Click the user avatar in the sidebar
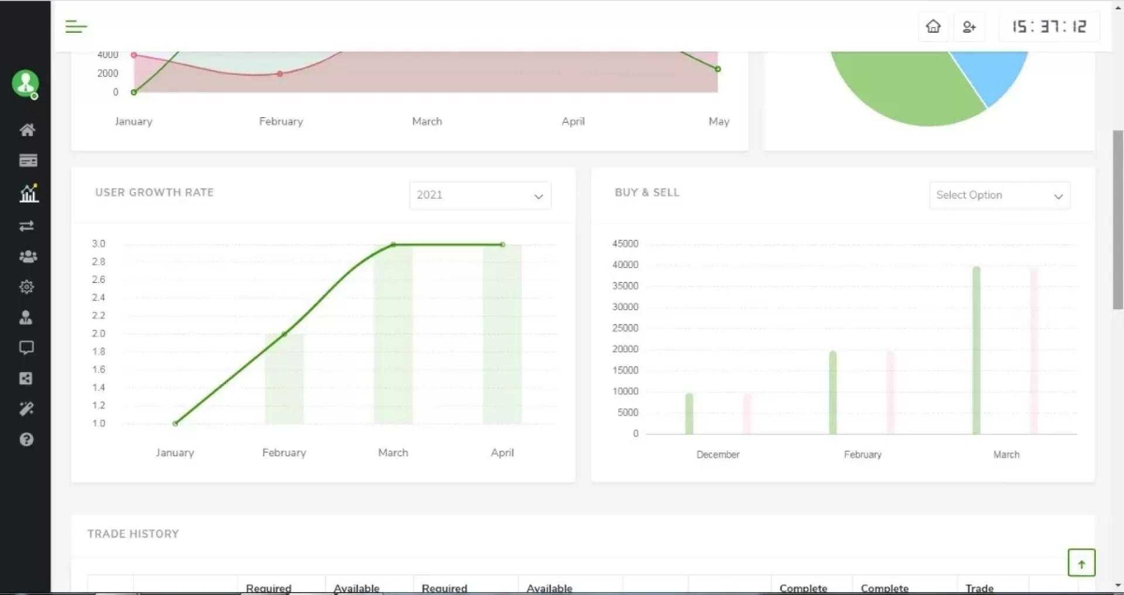Screen dimensions: 1124x595 pos(25,83)
